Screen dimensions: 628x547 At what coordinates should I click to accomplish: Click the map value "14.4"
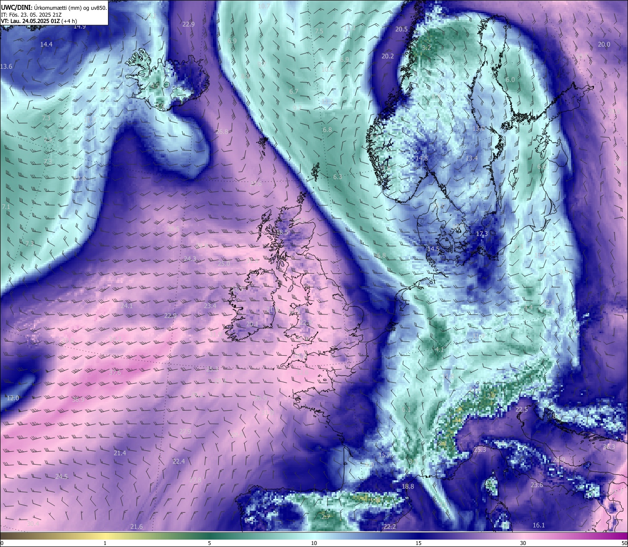46,44
